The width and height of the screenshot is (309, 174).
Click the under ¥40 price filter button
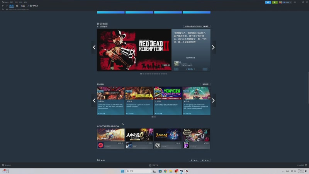click(194, 160)
